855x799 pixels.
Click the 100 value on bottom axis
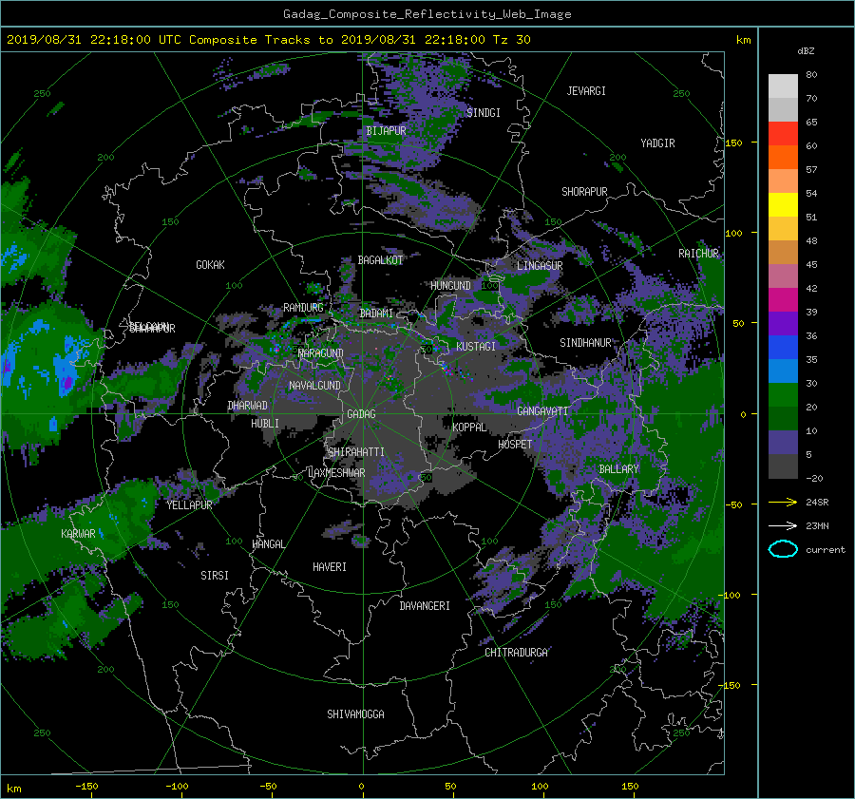tap(540, 786)
